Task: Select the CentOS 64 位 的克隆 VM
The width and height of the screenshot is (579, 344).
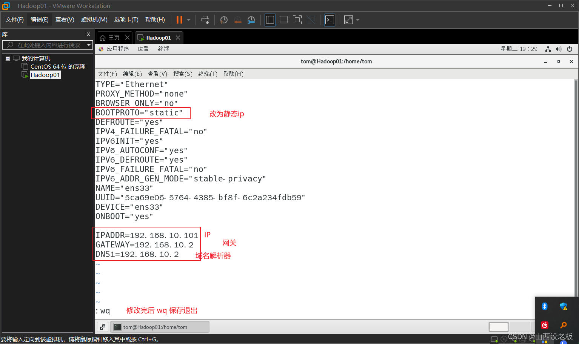Action: 58,67
